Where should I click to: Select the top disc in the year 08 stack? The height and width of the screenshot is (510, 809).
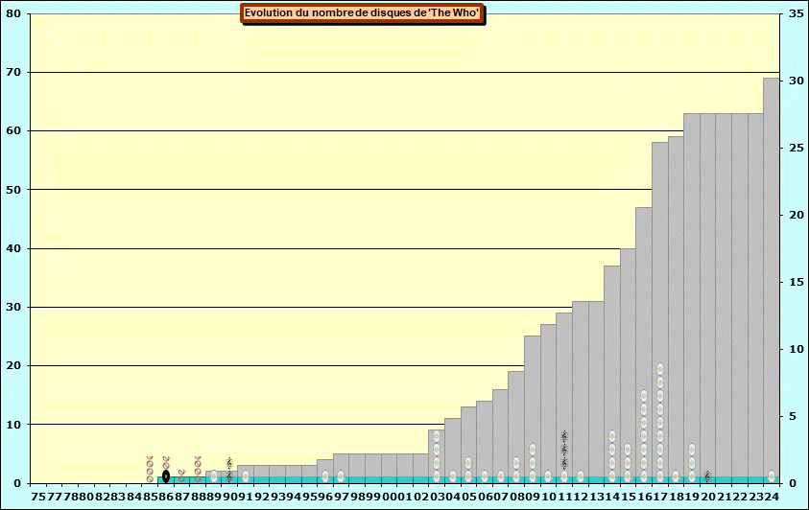(516, 463)
